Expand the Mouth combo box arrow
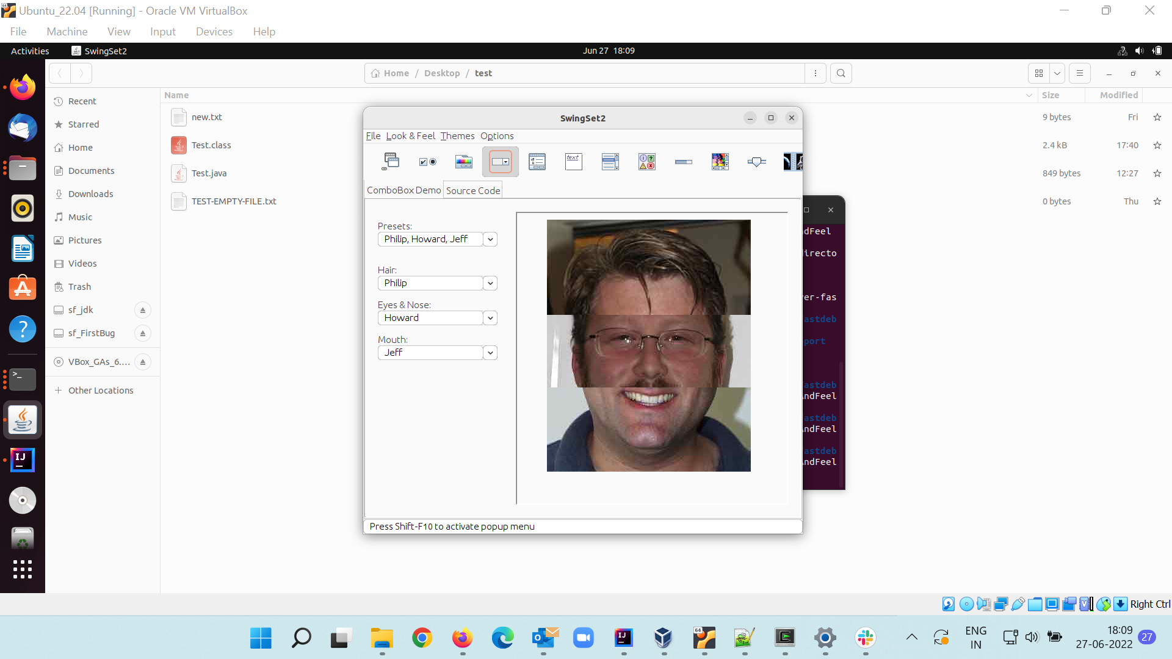 (x=490, y=353)
